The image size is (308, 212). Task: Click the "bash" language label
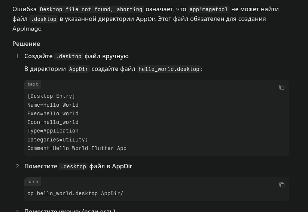click(33, 182)
